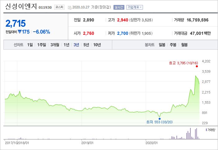Image resolution: width=218 pixels, height=150 pixels.
Task: Click the blue down triangle beside 175
Action: point(20,32)
